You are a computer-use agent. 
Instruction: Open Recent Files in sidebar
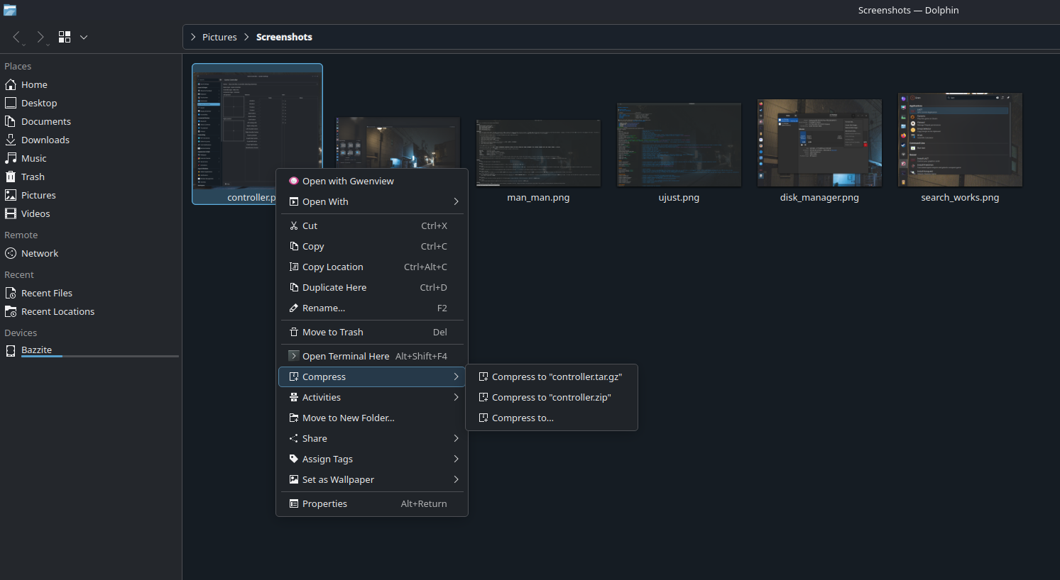click(46, 293)
